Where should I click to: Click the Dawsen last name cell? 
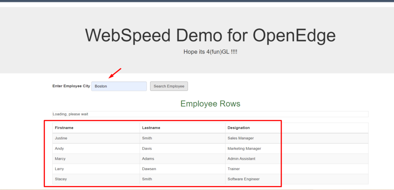point(149,169)
